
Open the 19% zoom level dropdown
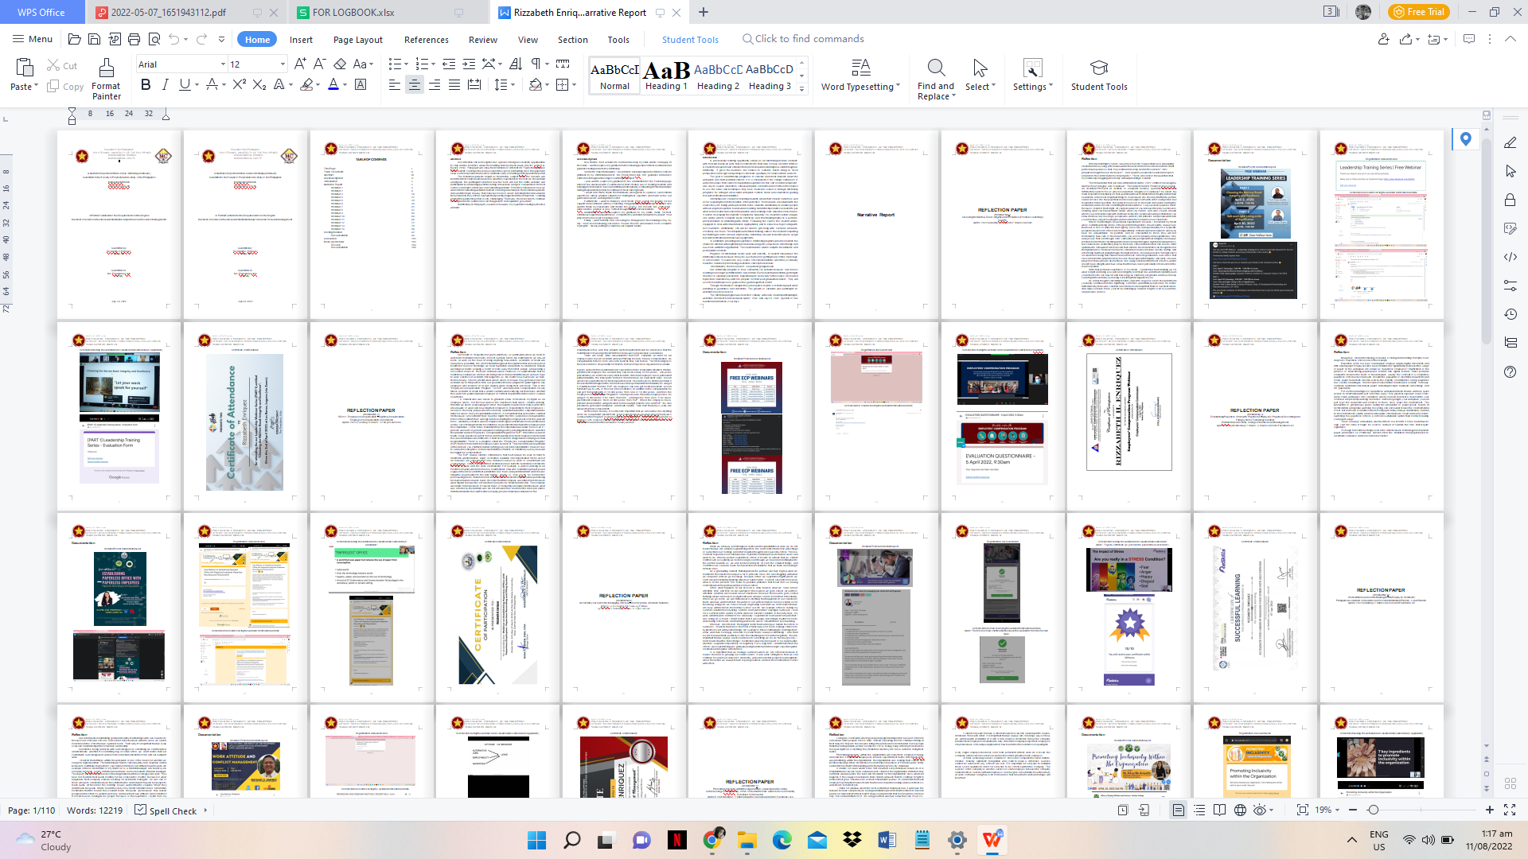(1328, 810)
